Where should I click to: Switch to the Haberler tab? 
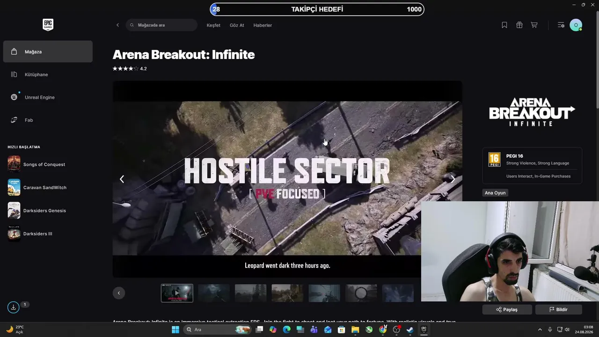263,25
